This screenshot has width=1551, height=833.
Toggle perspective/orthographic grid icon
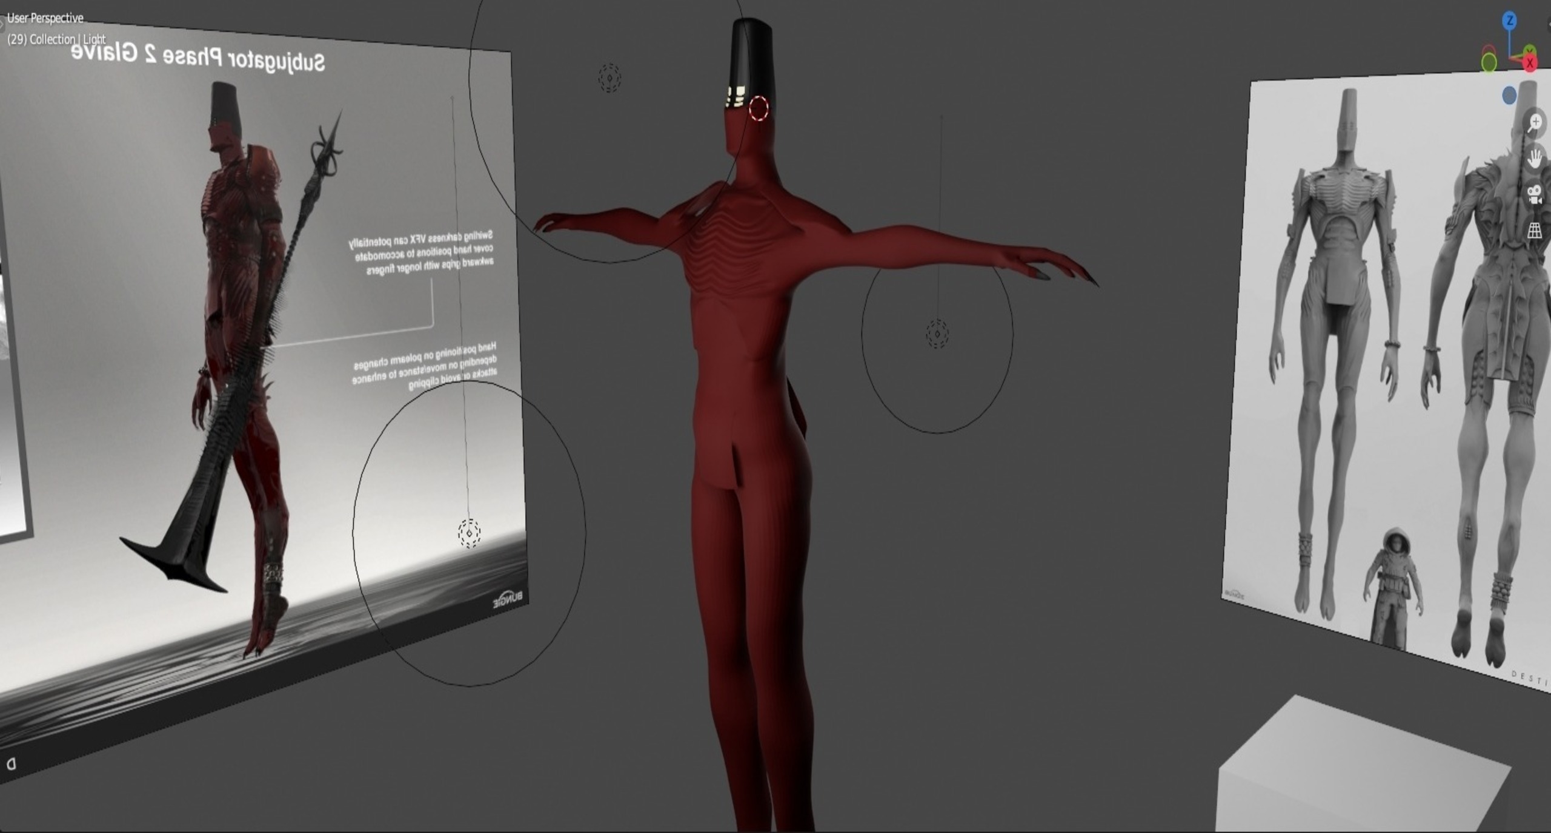click(1535, 230)
